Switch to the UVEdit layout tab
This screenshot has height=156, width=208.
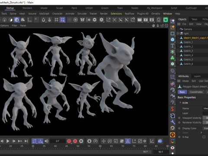[89, 8]
